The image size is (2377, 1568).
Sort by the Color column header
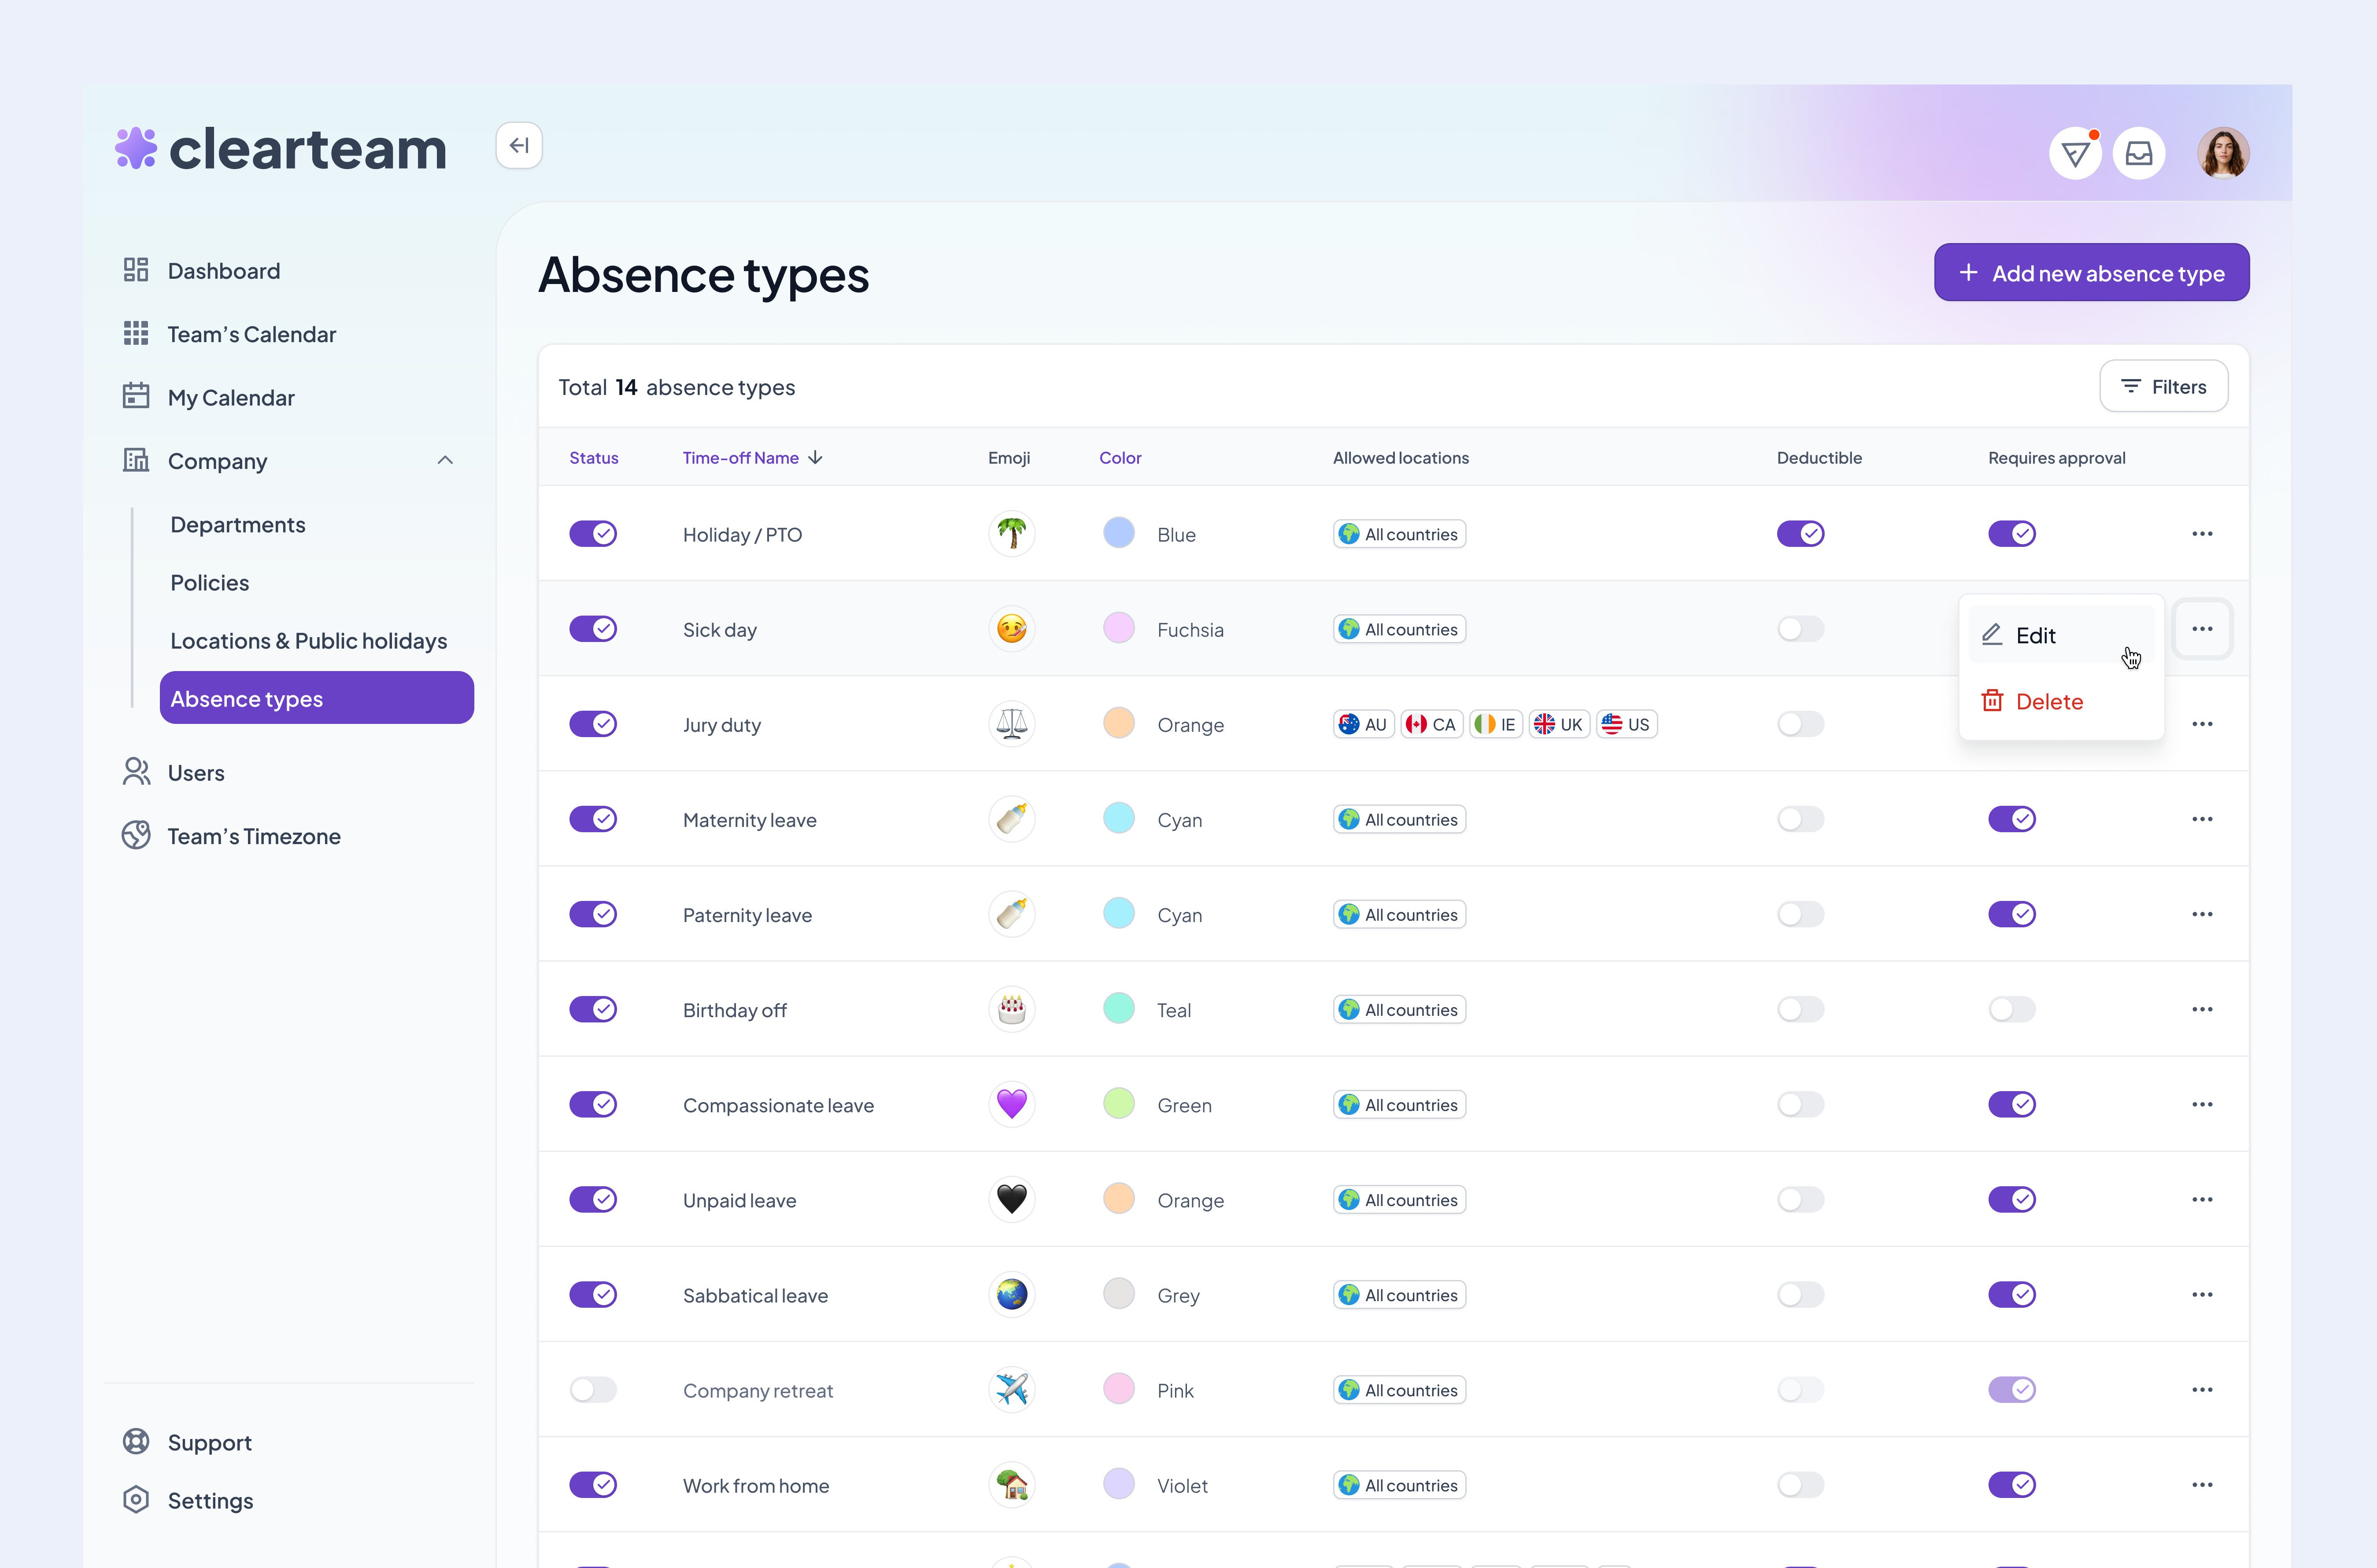point(1120,457)
